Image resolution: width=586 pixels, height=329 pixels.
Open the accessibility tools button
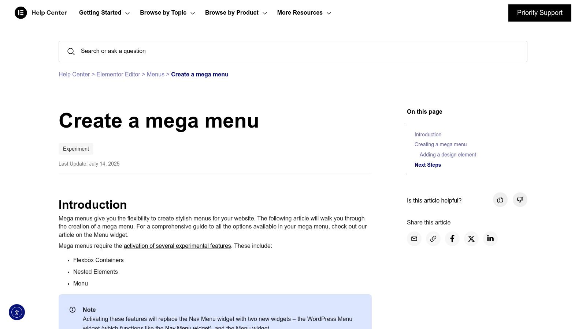pyautogui.click(x=17, y=312)
